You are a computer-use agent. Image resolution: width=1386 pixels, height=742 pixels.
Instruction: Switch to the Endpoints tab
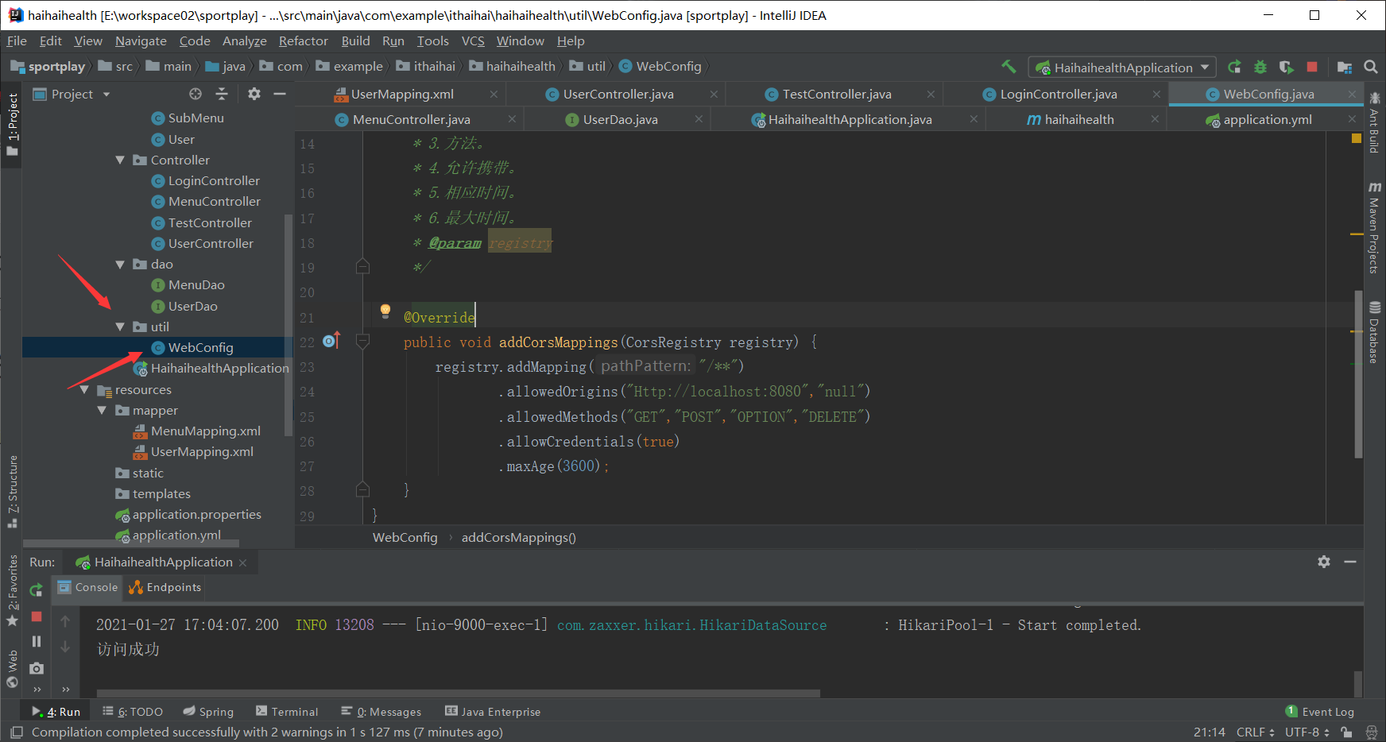(165, 587)
